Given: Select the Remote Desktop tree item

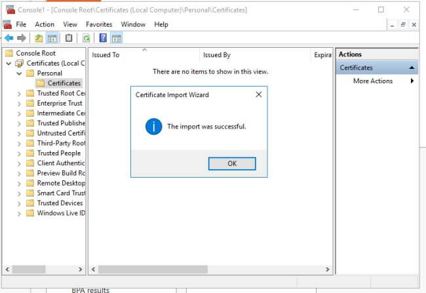Looking at the screenshot, I should tap(61, 183).
